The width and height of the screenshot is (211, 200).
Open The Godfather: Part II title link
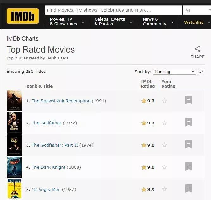click(x=55, y=145)
